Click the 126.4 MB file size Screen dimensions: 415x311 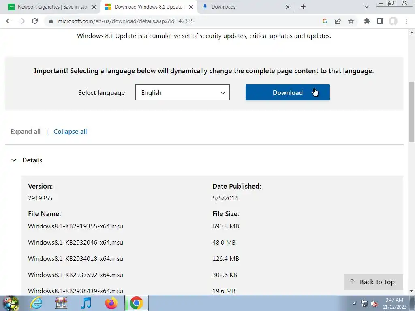[225, 258]
